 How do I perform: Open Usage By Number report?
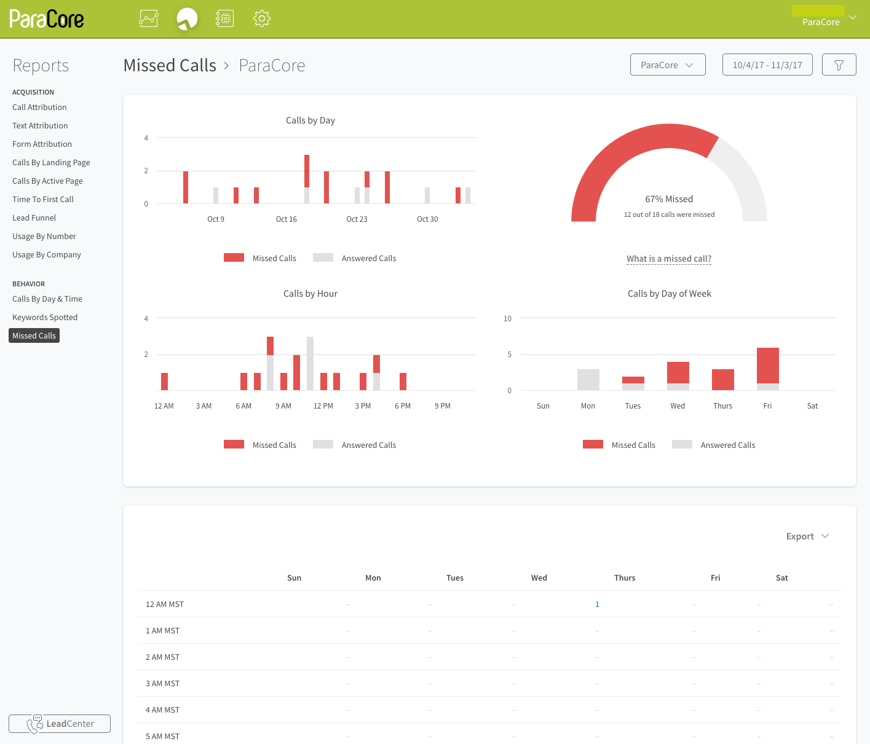coord(44,236)
